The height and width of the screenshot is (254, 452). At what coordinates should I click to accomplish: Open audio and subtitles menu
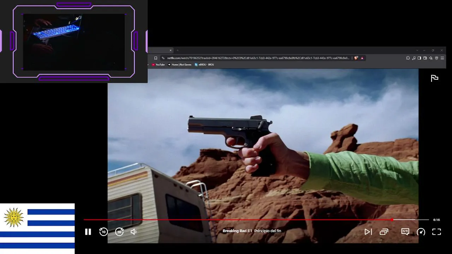click(x=405, y=232)
